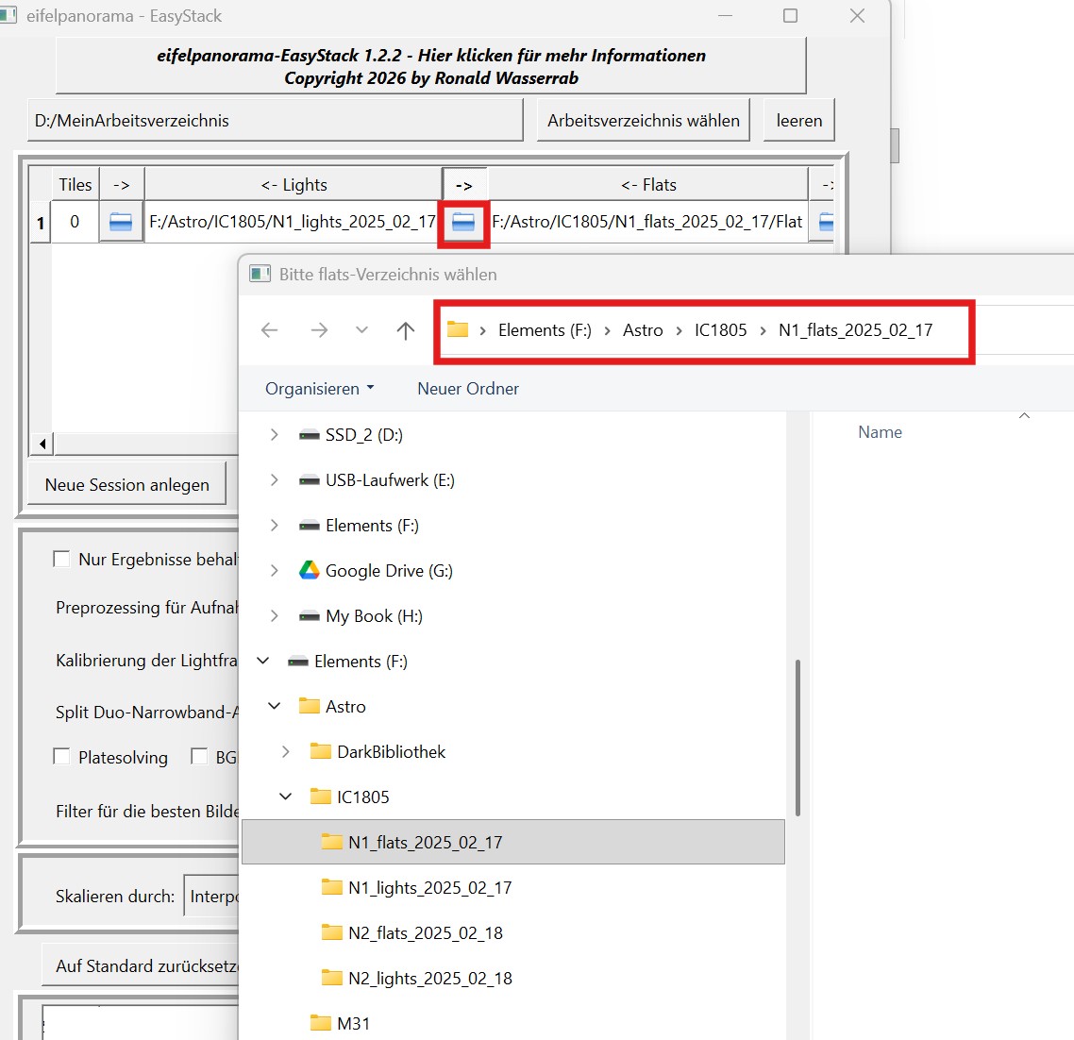Select the Google Drive (G:) drive

click(388, 571)
